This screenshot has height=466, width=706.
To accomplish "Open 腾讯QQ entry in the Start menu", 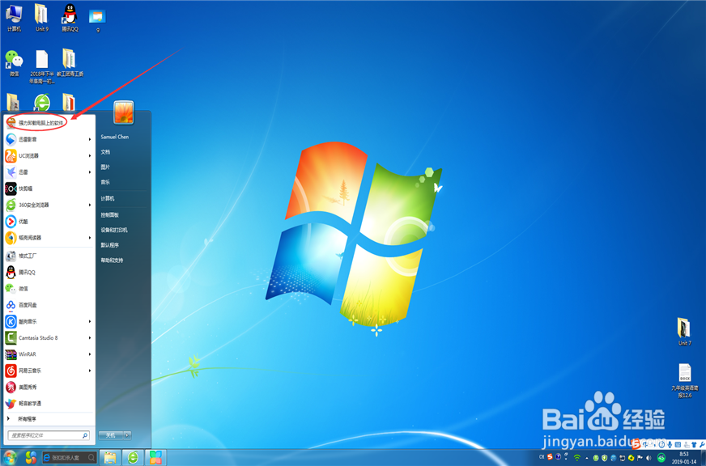I will pyautogui.click(x=49, y=272).
